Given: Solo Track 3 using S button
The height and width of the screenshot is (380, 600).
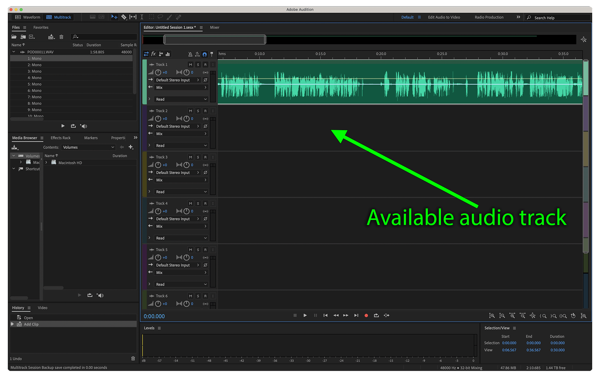Looking at the screenshot, I should (198, 157).
